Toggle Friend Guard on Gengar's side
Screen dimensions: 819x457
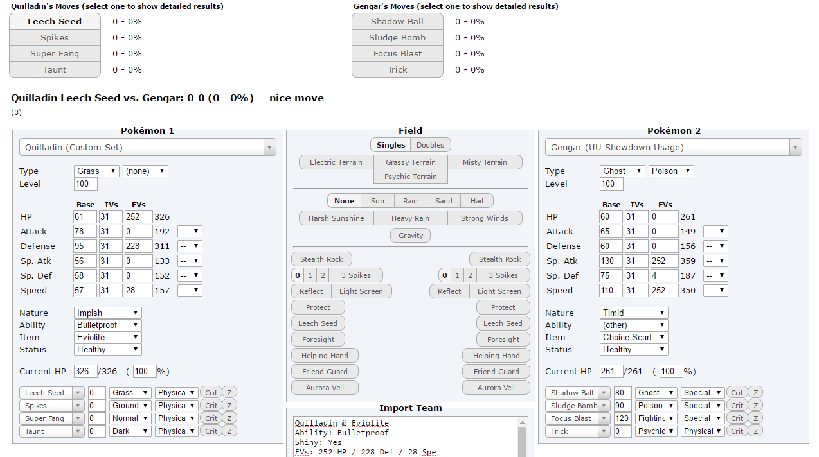tap(496, 372)
